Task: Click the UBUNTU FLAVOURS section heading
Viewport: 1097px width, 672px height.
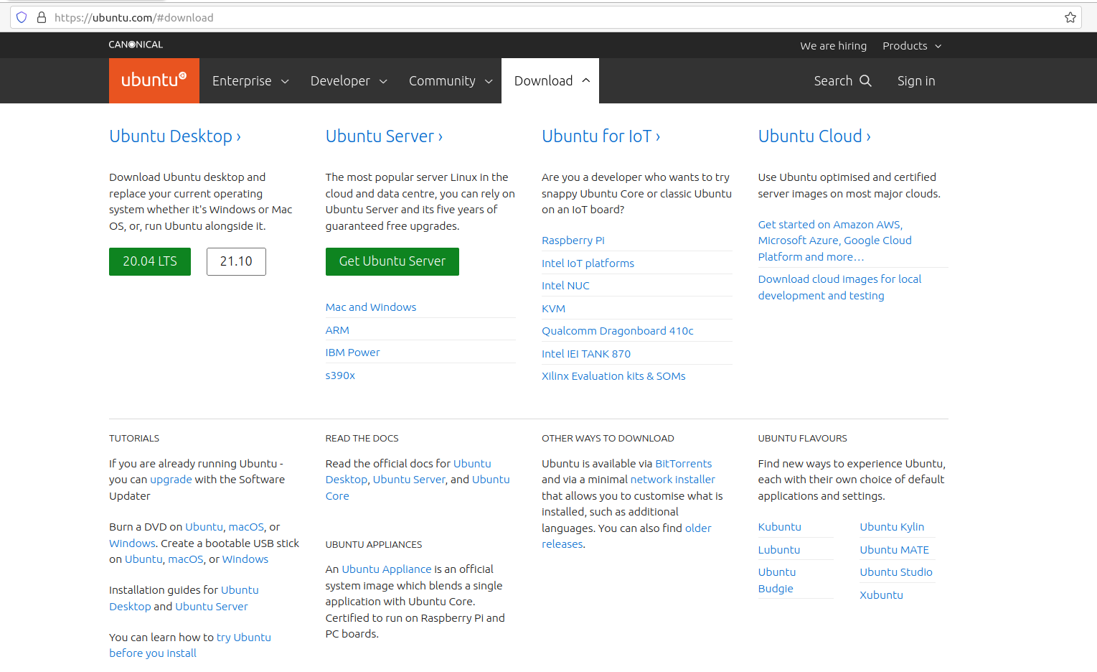Action: 802,438
